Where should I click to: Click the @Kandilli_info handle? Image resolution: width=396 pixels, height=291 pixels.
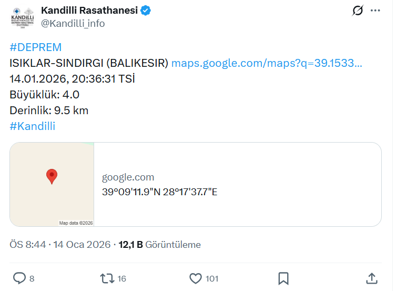click(73, 24)
